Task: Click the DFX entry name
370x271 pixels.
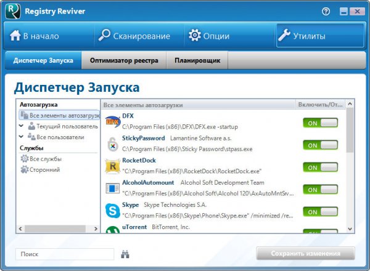Action: tap(128, 116)
